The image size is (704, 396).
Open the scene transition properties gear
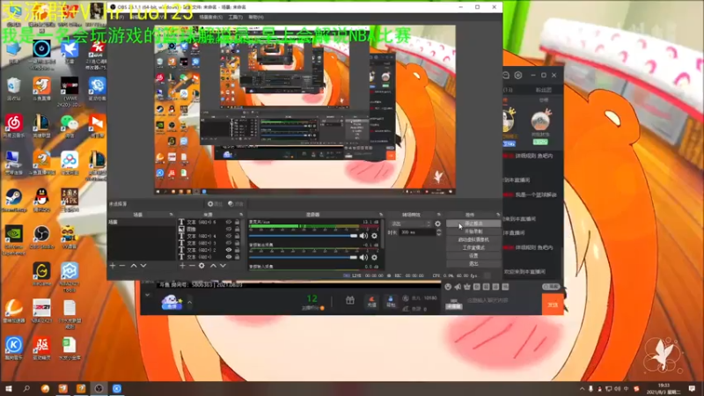point(437,224)
